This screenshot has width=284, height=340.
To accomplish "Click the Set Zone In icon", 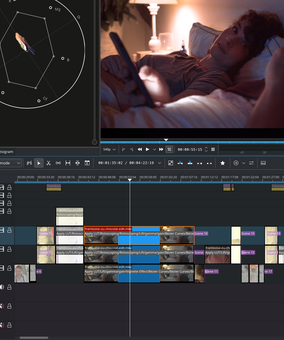I will [x=124, y=149].
